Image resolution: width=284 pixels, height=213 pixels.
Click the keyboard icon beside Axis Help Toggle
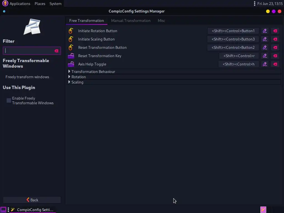[x=71, y=64]
